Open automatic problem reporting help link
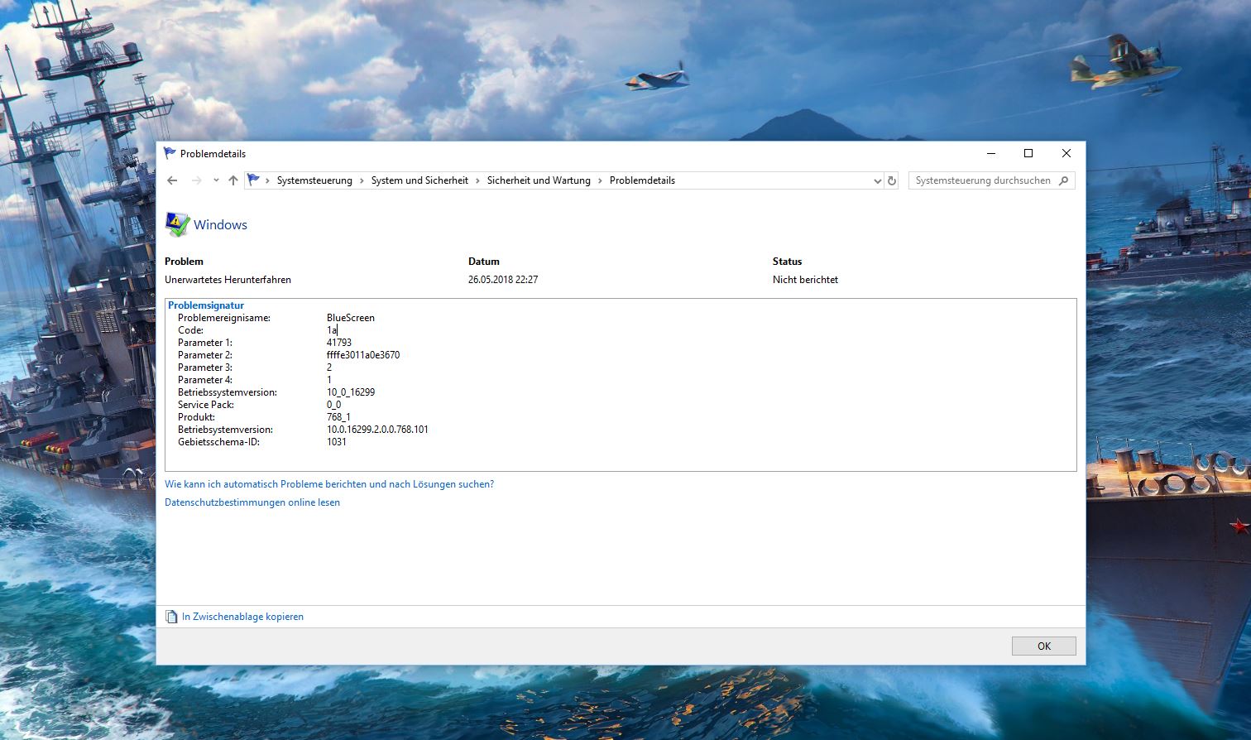This screenshot has width=1251, height=740. click(x=329, y=484)
